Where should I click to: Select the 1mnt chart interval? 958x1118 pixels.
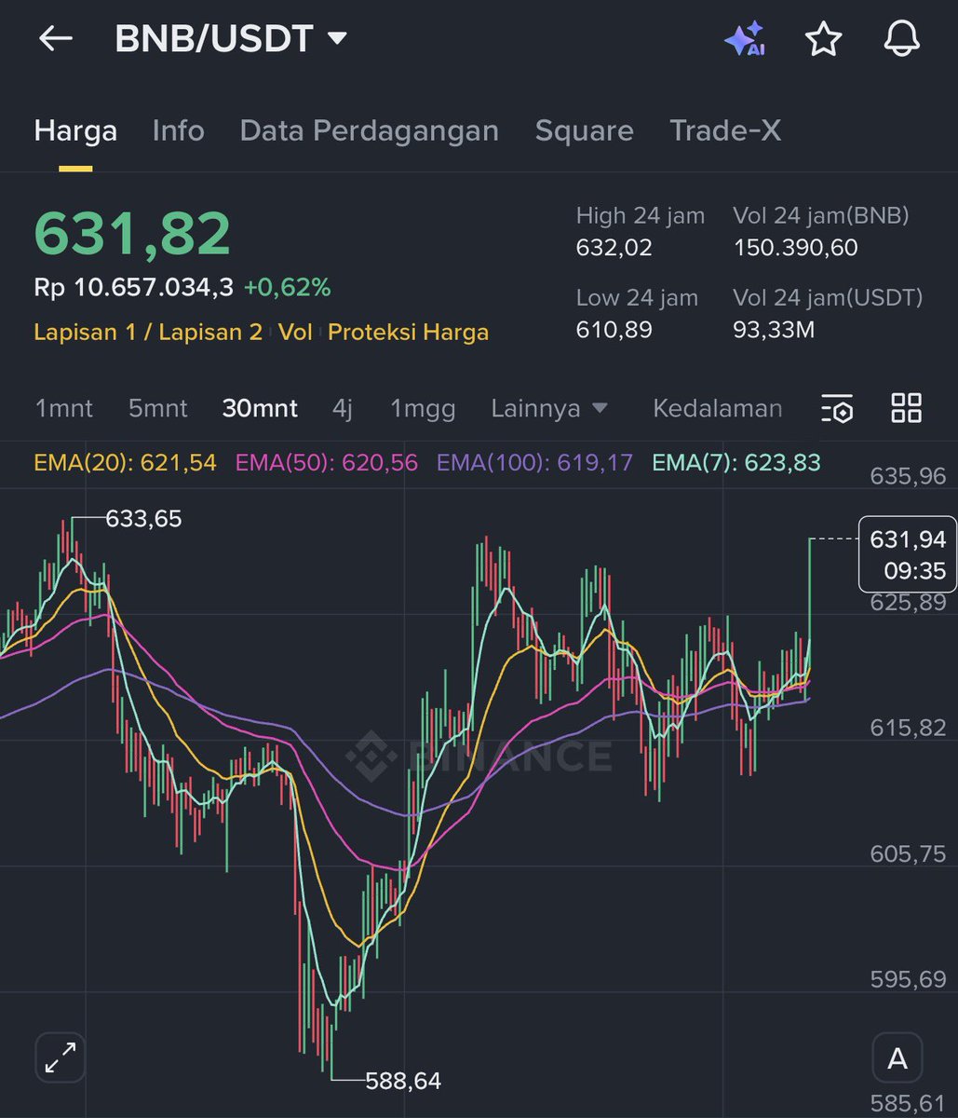(x=63, y=408)
